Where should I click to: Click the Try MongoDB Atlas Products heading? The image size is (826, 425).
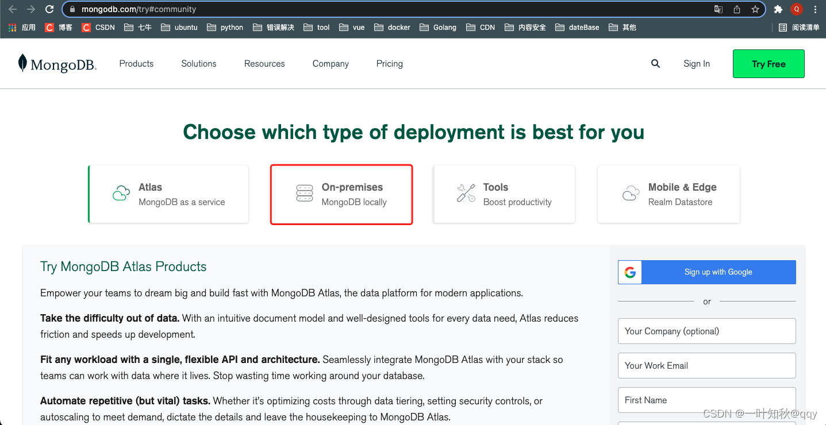point(123,266)
